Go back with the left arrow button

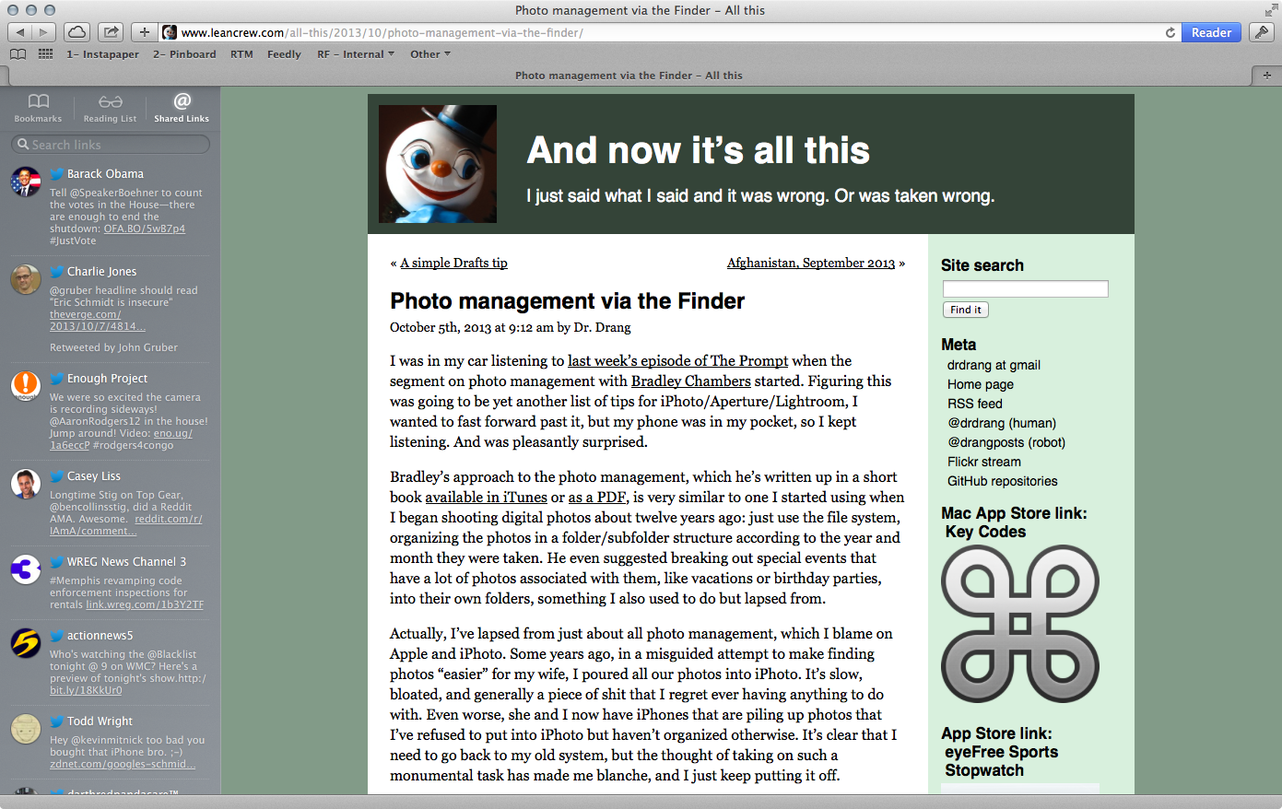tap(19, 32)
